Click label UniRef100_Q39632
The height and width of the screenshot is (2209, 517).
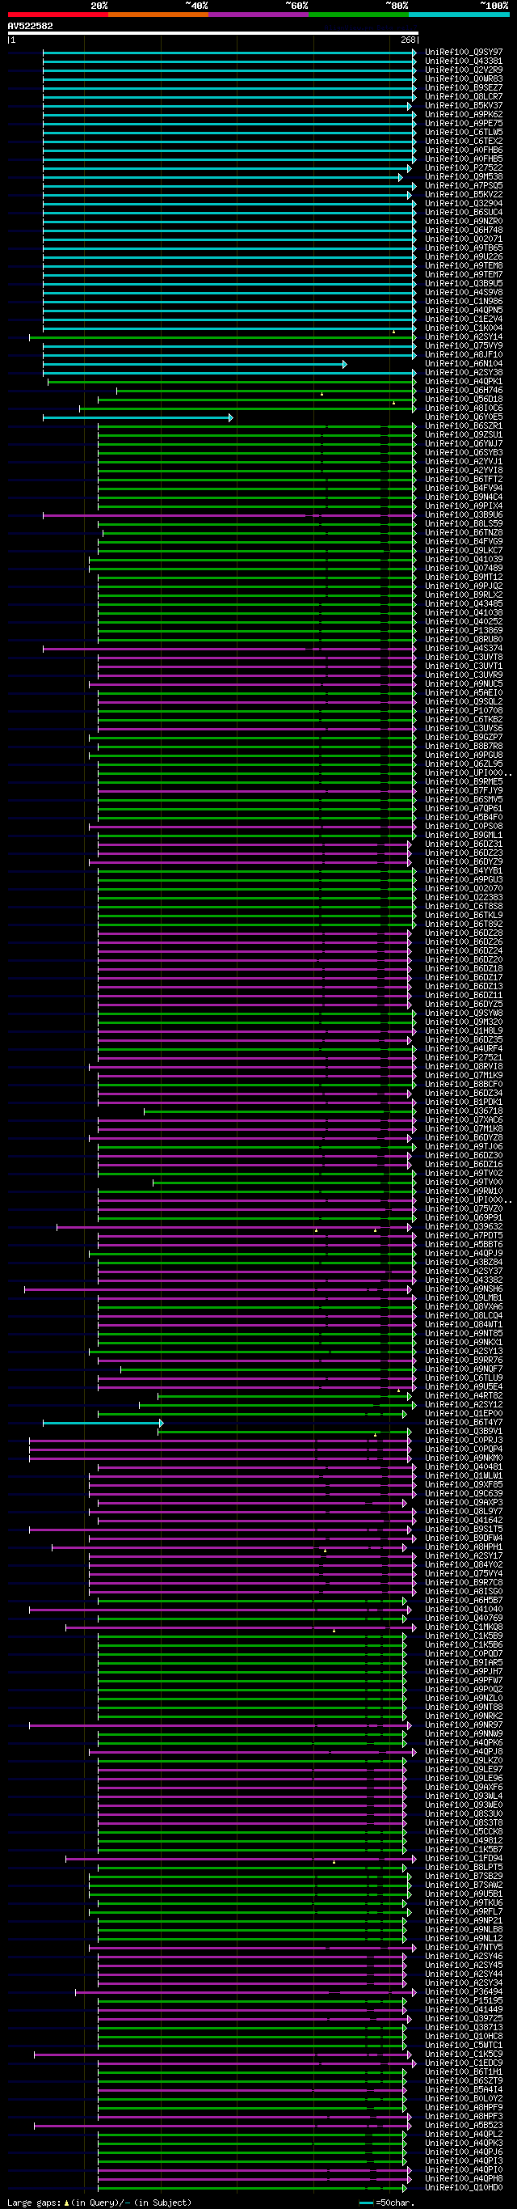tap(464, 1226)
